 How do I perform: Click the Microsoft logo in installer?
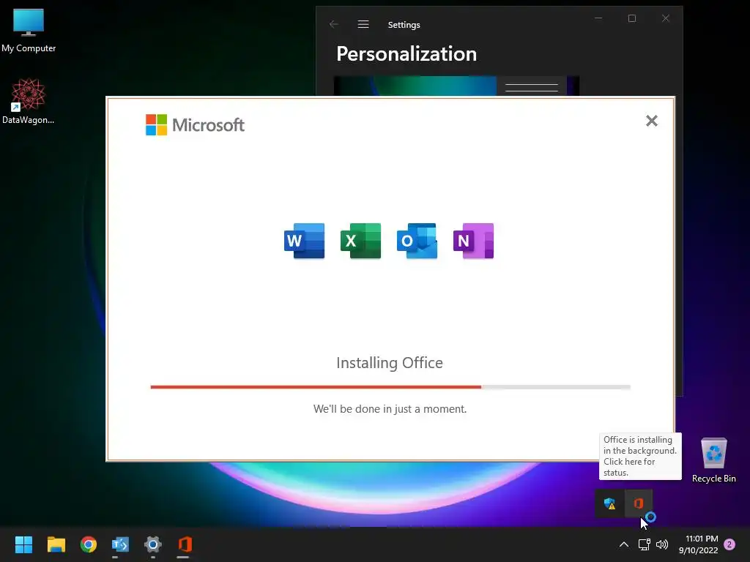[x=195, y=124]
